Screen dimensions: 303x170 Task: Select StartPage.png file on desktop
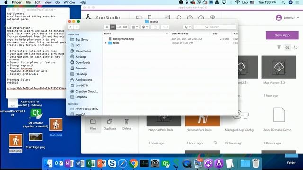coord(36,141)
